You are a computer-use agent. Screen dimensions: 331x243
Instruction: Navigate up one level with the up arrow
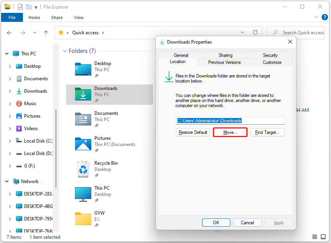click(45, 33)
